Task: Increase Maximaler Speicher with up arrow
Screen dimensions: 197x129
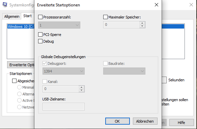Action: pos(142,23)
